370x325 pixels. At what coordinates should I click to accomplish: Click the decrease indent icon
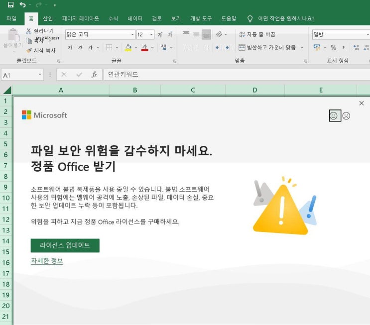click(x=219, y=48)
